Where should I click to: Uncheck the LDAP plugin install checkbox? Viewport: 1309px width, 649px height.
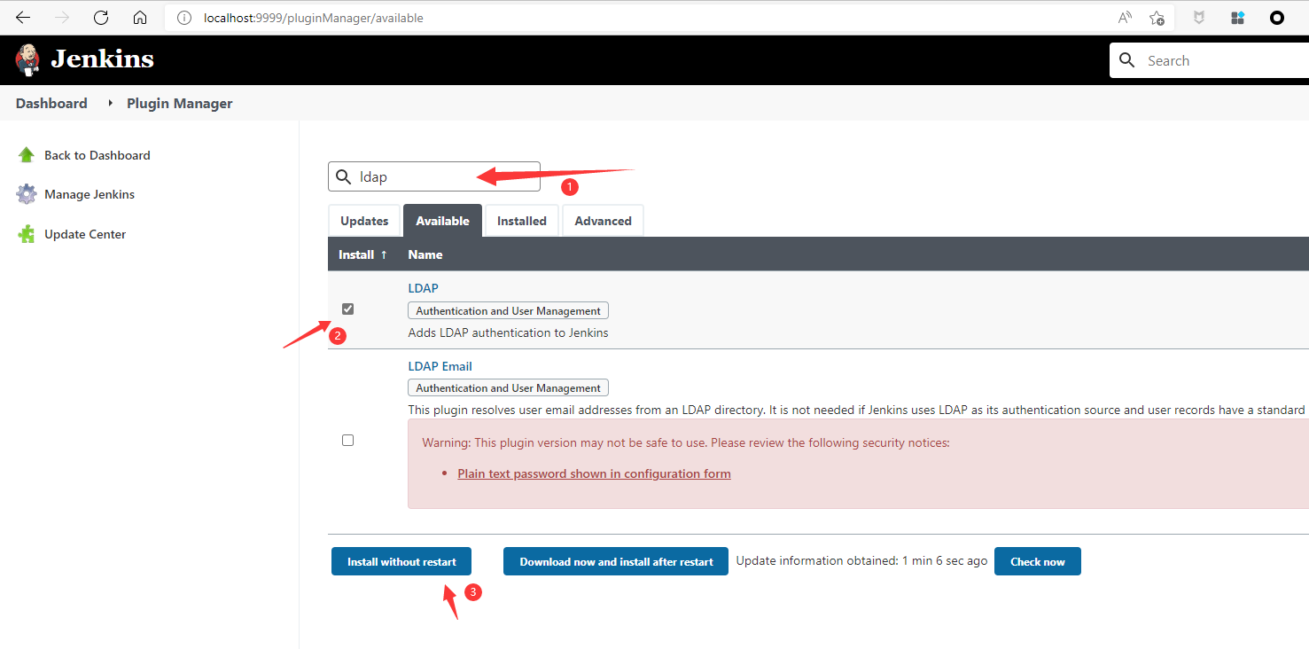[x=347, y=309]
